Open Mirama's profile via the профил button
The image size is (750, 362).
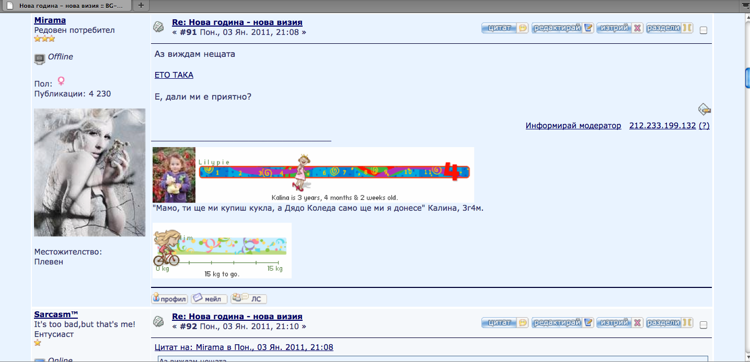tap(169, 299)
